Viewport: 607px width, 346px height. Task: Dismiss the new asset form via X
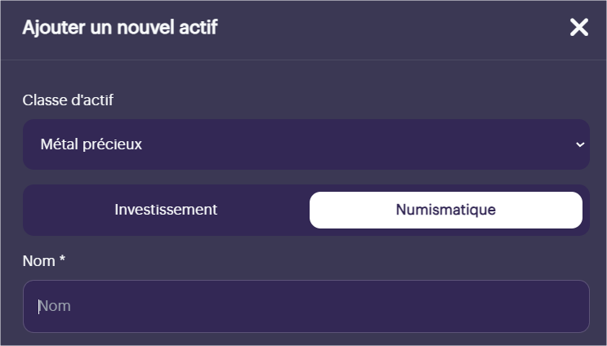click(579, 28)
